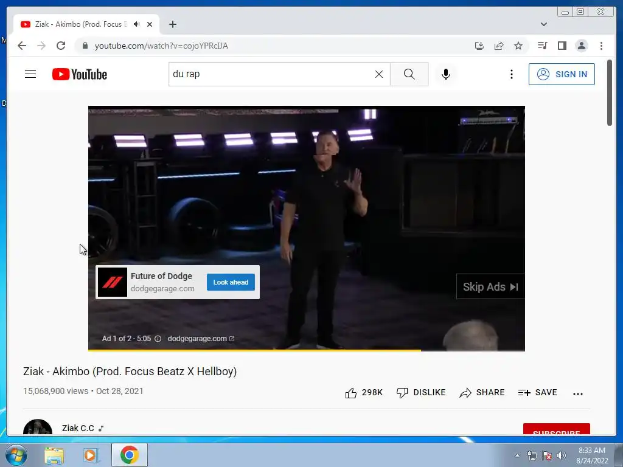Open the YouTube hamburger guide menu
Image resolution: width=623 pixels, height=467 pixels.
[30, 74]
